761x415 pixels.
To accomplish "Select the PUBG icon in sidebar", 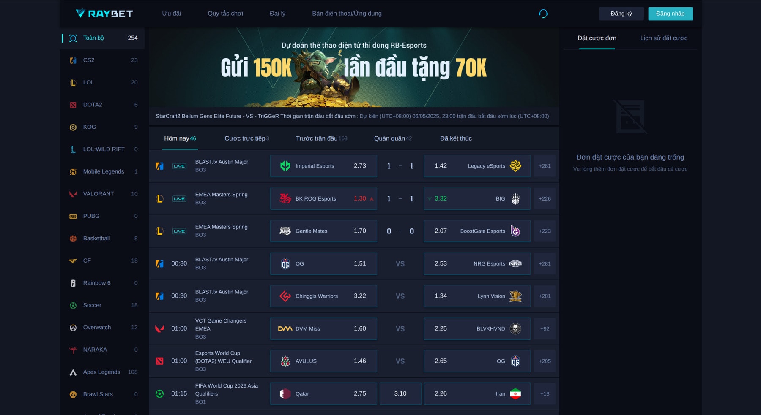I will tap(73, 216).
